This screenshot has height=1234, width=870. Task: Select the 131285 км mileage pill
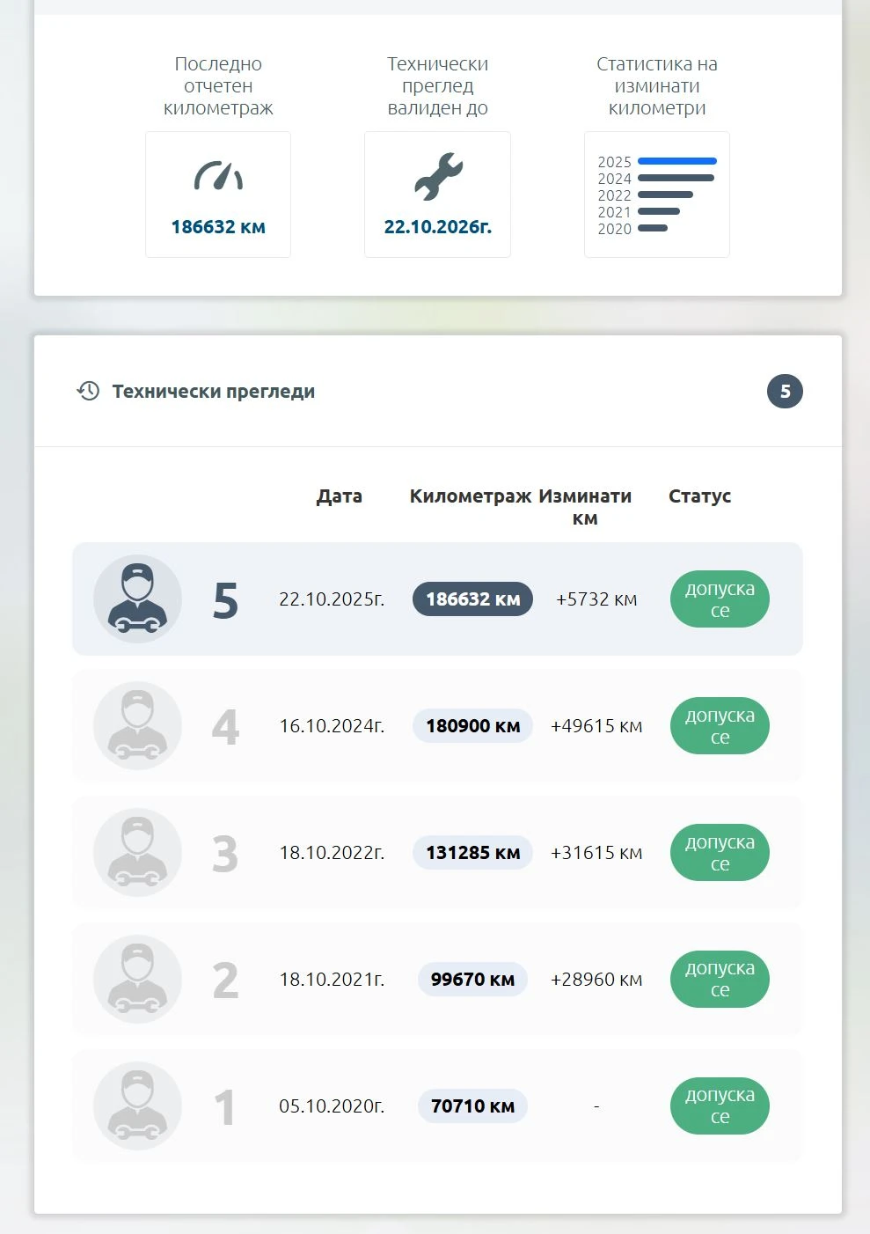(472, 853)
